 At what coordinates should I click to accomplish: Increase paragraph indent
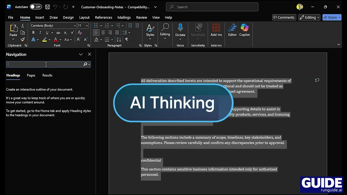(x=137, y=25)
